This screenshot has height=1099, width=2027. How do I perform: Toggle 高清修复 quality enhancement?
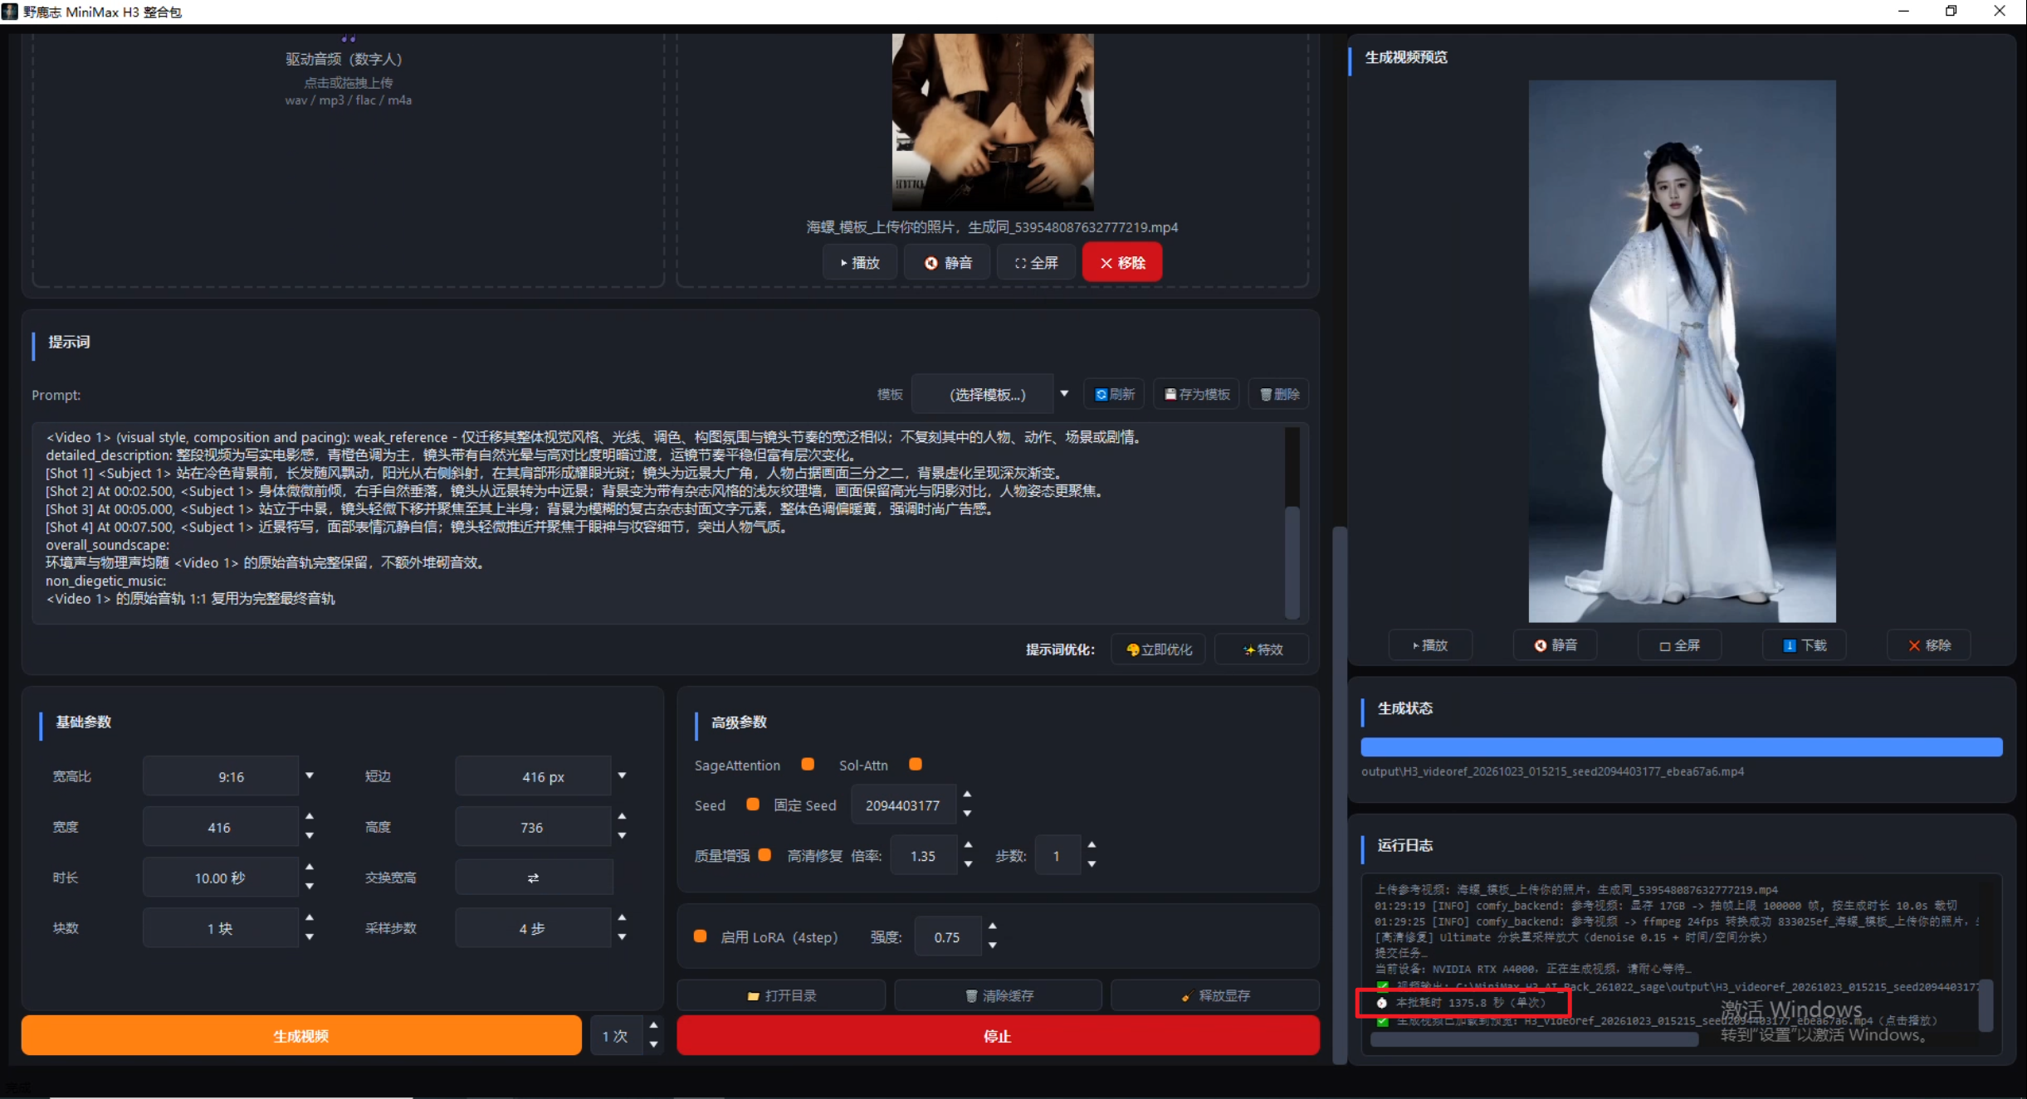click(764, 854)
